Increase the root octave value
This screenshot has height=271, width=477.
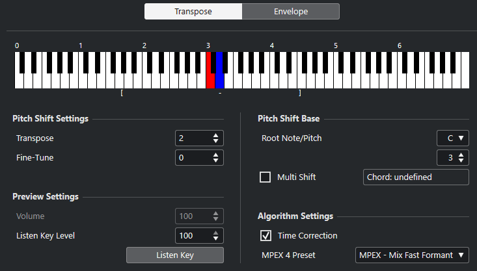(x=461, y=154)
